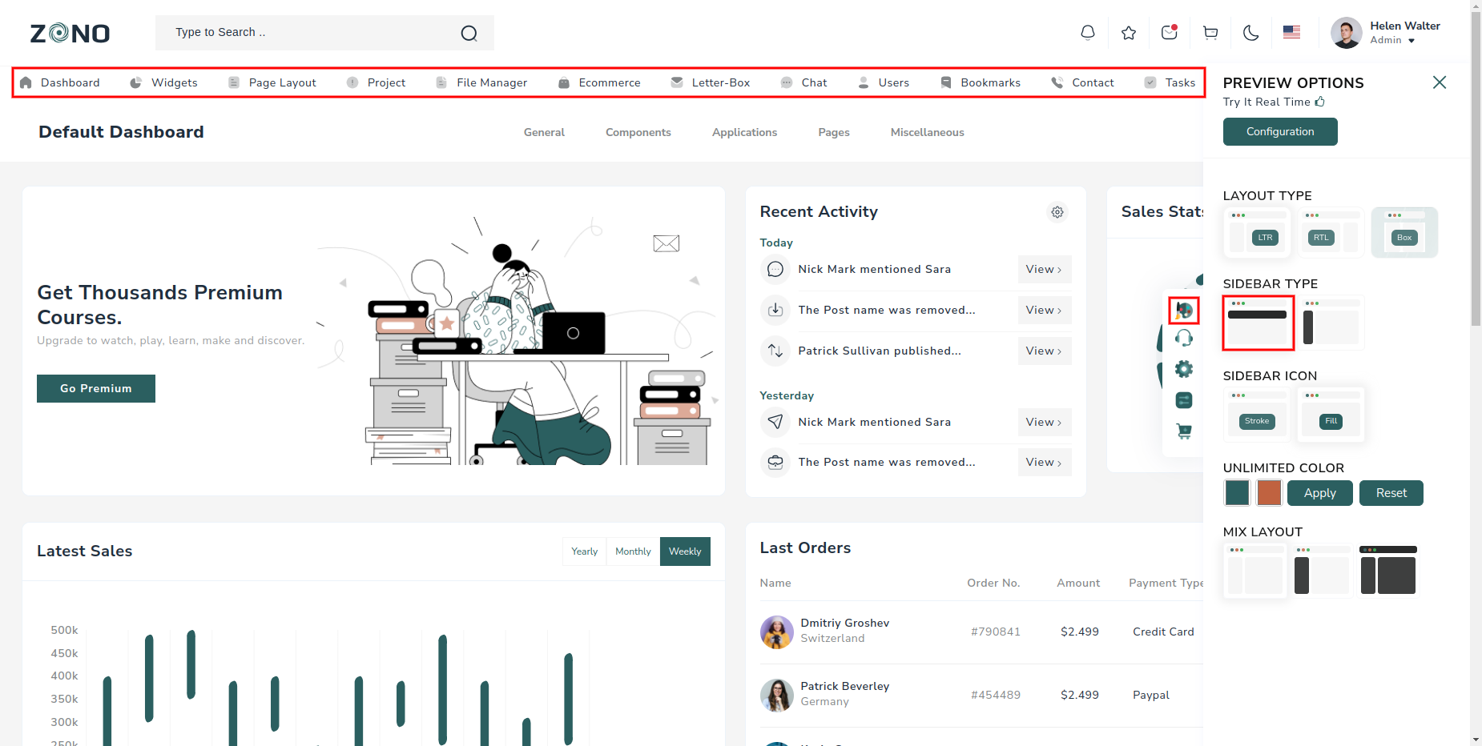Select the RTL layout type

pos(1330,233)
